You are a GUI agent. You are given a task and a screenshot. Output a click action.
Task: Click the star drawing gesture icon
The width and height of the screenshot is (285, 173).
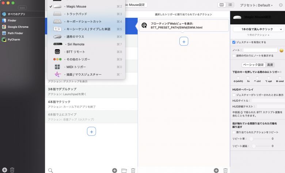tap(58, 74)
